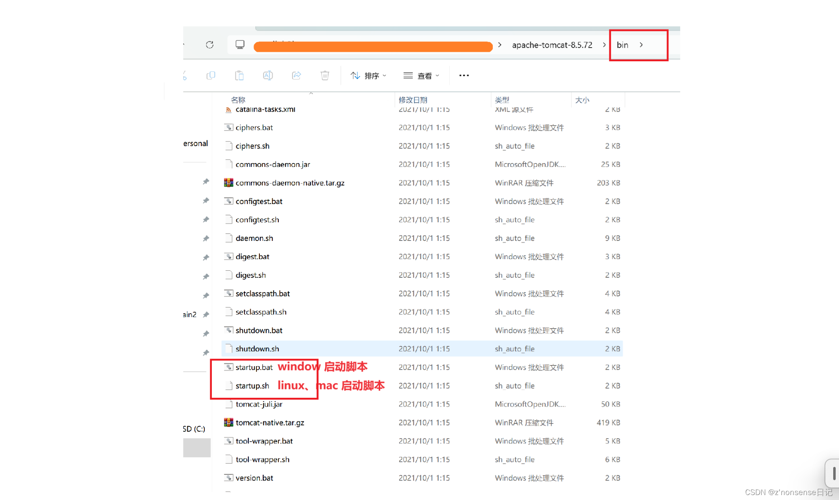Select startup.sh file name
Image resolution: width=839 pixels, height=500 pixels.
[x=252, y=386]
